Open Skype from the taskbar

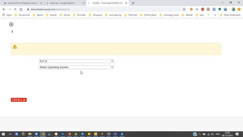(82, 134)
